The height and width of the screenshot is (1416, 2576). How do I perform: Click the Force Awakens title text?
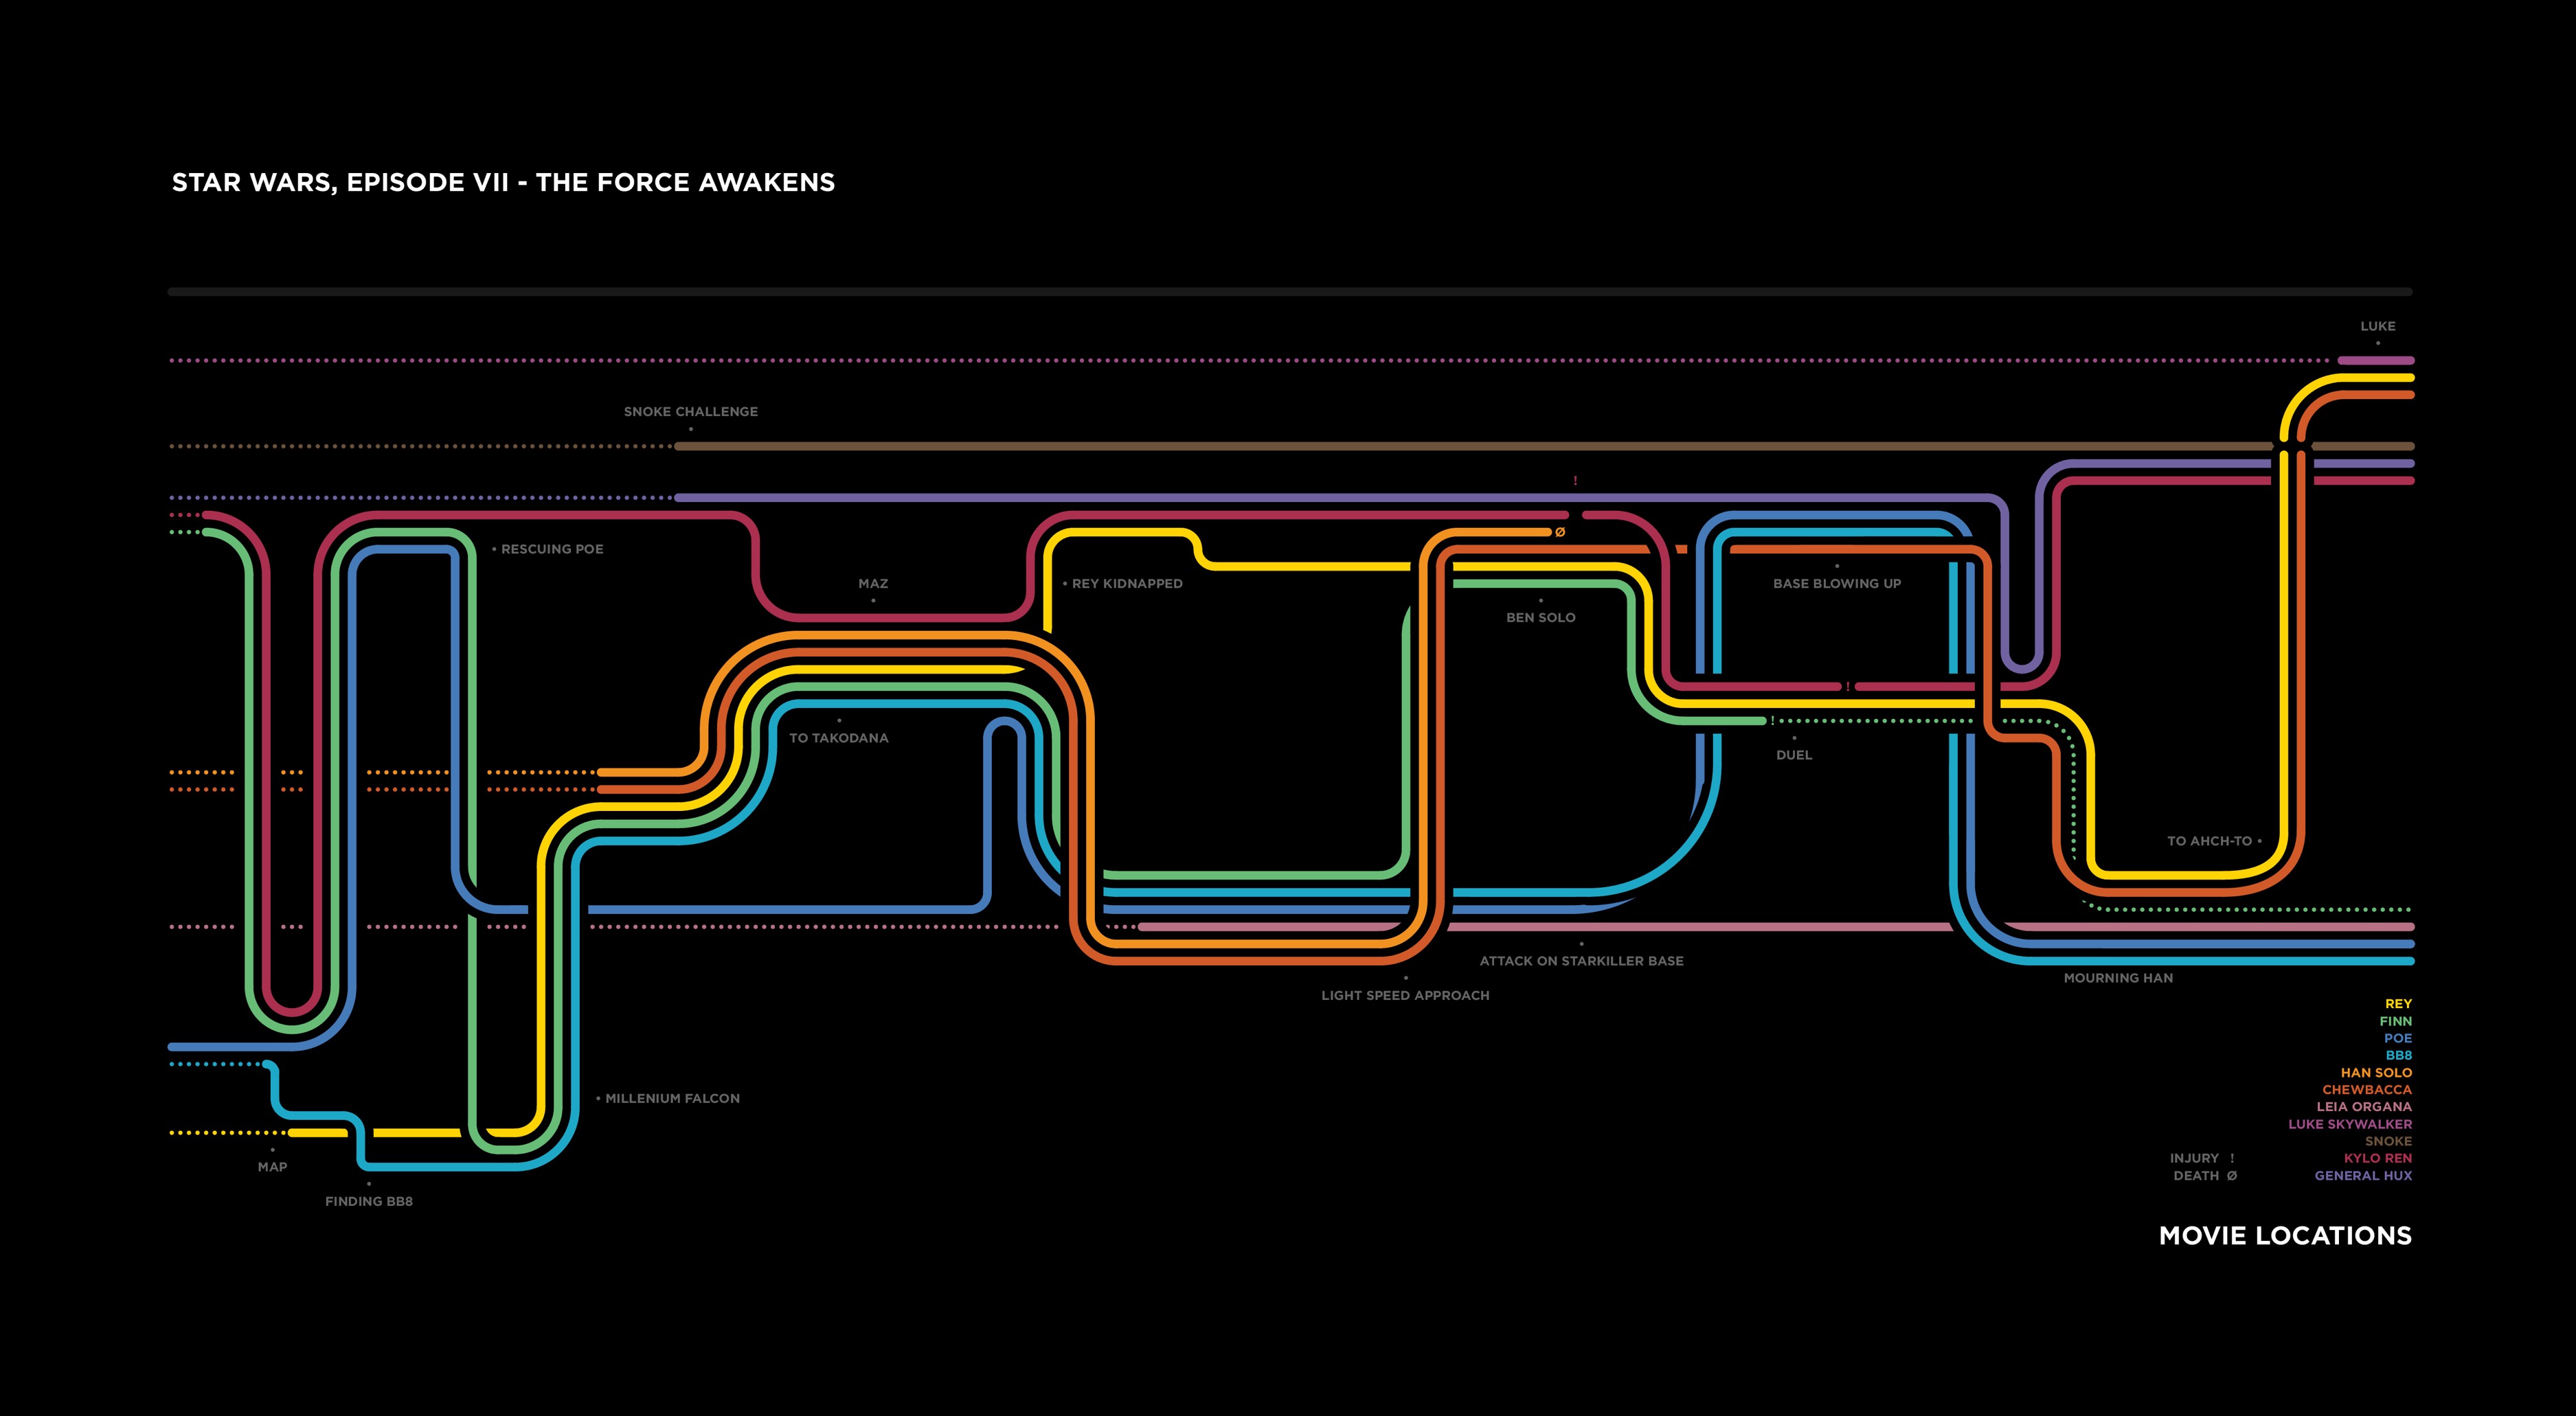tap(503, 183)
